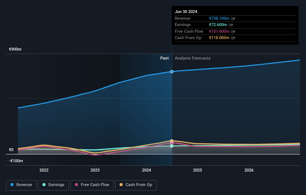This screenshot has width=306, height=195.
Task: Toggle the Cash From Op legend button
Action: (x=136, y=185)
